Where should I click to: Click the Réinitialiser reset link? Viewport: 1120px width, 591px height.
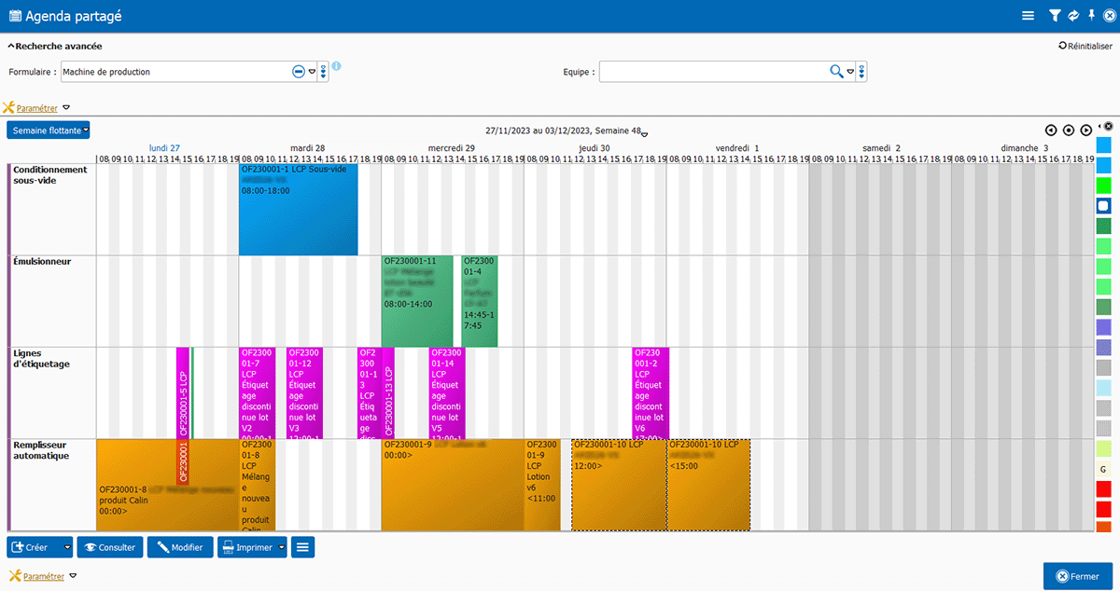[1085, 46]
